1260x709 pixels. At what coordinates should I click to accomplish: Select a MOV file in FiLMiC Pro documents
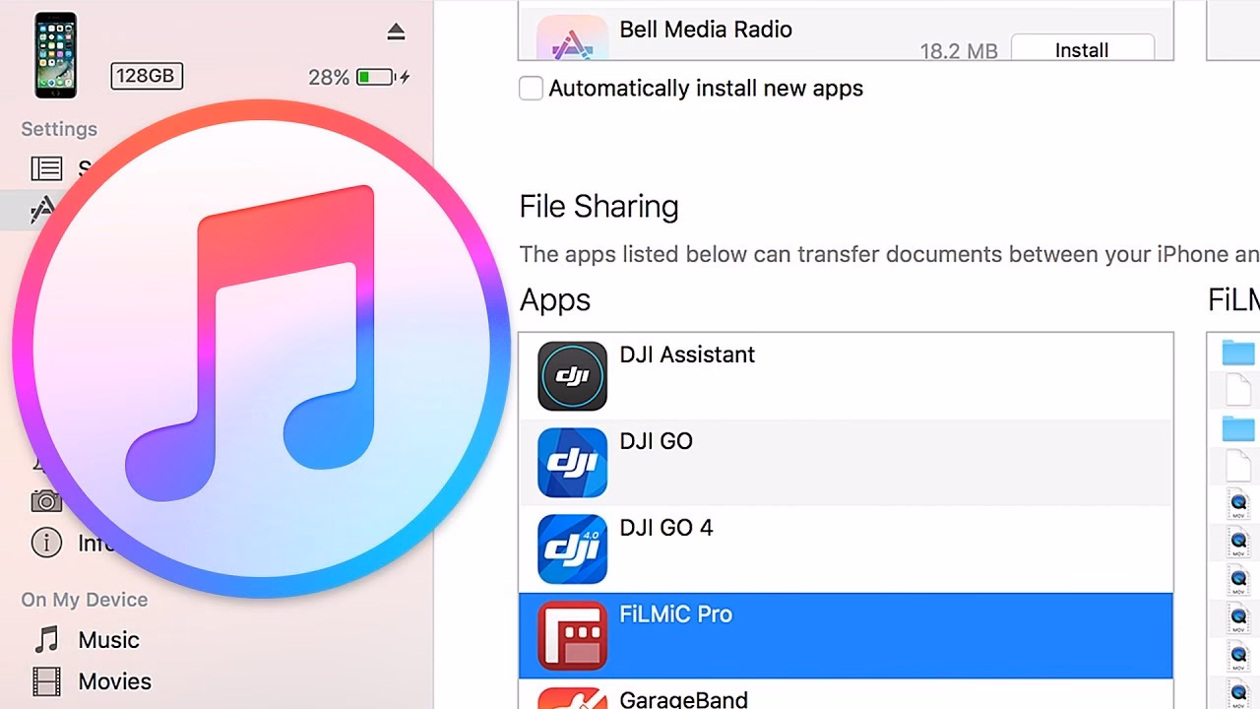(x=1238, y=502)
